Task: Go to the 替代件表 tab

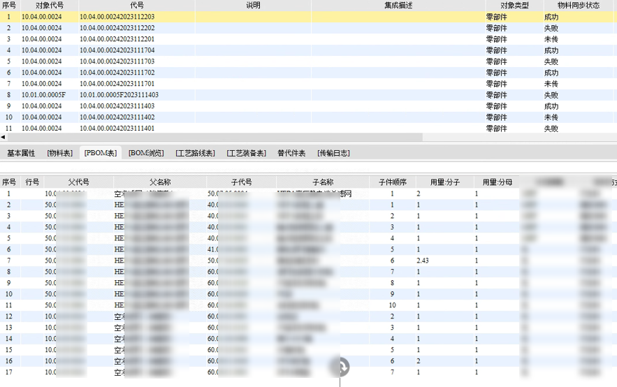Action: pyautogui.click(x=291, y=153)
